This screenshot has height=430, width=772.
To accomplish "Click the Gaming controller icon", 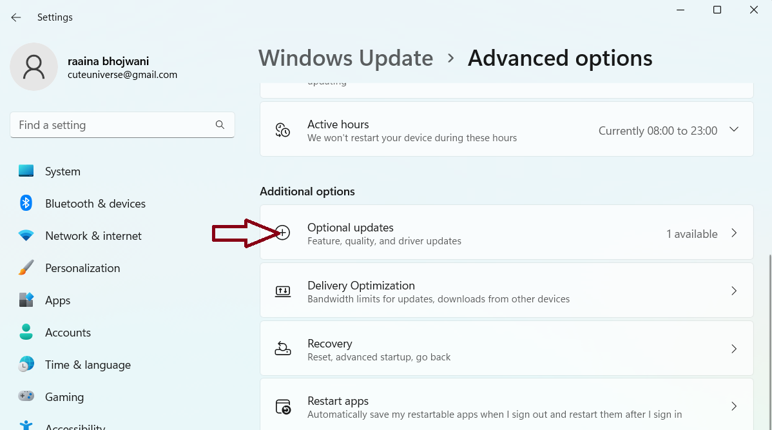I will [26, 396].
